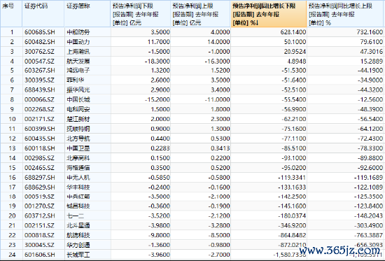Select the 预告净利润上限 column header
The image size is (385, 261).
point(201,14)
